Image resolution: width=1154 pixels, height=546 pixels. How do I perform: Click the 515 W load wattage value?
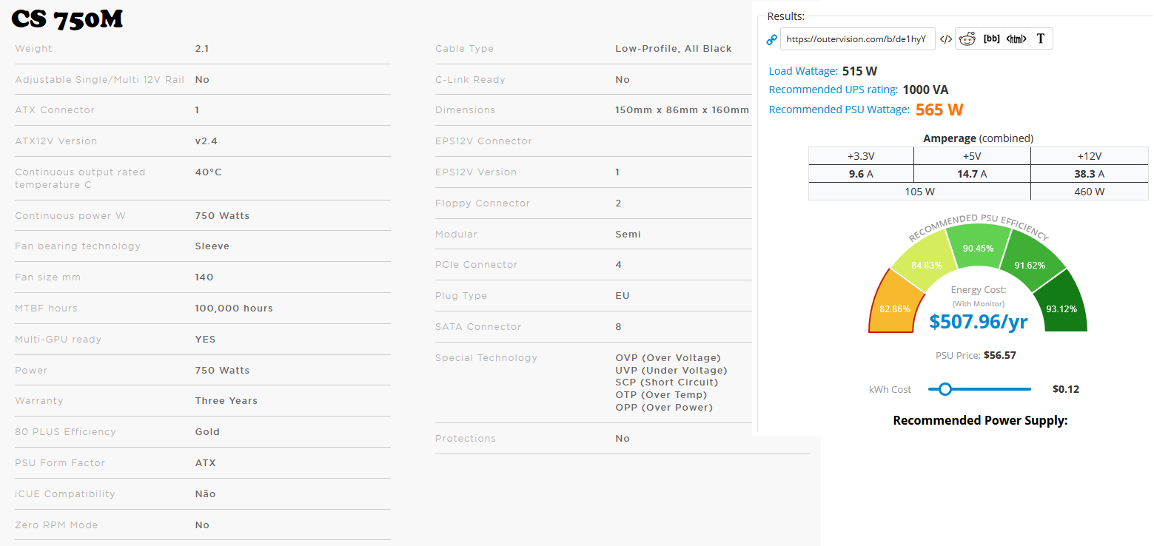(x=860, y=71)
